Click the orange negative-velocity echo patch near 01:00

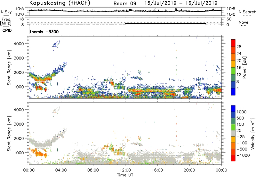38,152
